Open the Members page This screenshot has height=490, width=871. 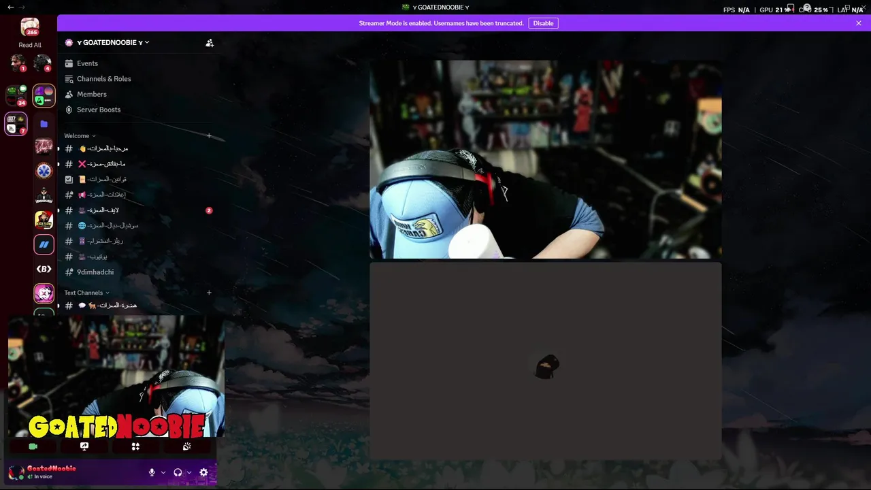click(x=91, y=94)
